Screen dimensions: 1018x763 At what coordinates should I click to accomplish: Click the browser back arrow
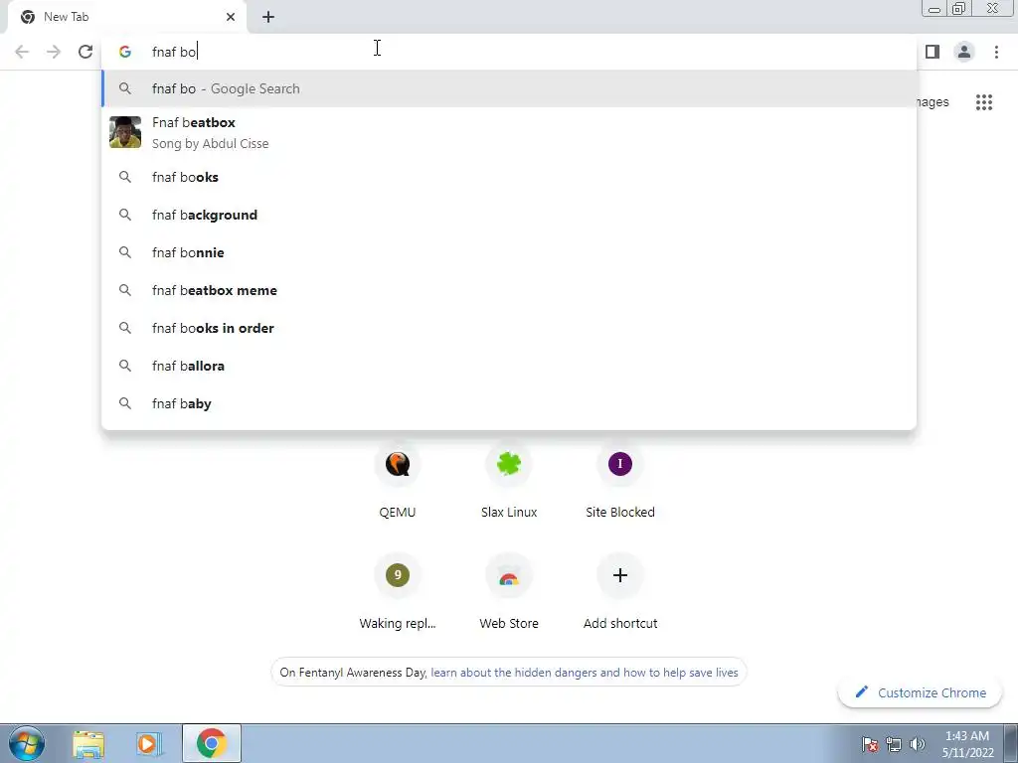click(x=22, y=52)
